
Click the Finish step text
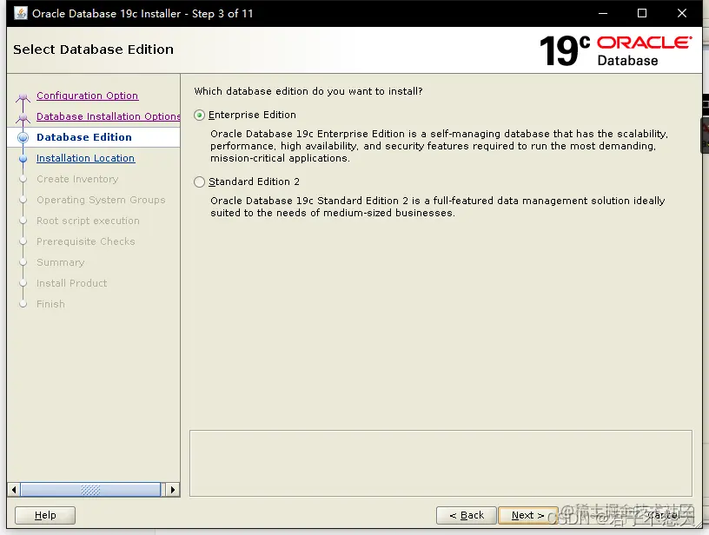click(x=50, y=304)
